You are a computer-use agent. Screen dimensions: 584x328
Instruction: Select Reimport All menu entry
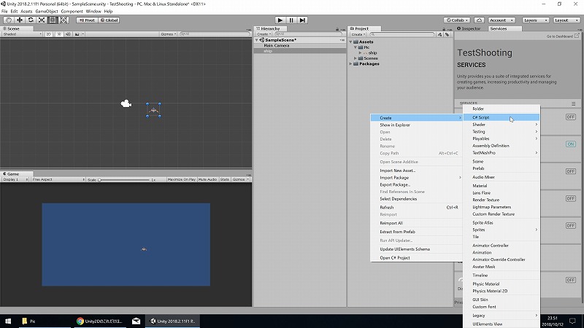point(416,223)
